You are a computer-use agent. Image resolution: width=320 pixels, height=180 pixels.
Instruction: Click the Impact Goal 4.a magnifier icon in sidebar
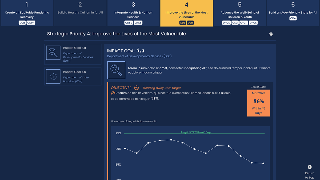pos(53,53)
